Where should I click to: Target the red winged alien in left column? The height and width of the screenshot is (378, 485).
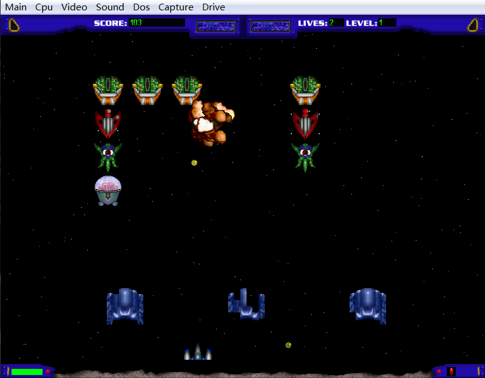[x=108, y=123]
